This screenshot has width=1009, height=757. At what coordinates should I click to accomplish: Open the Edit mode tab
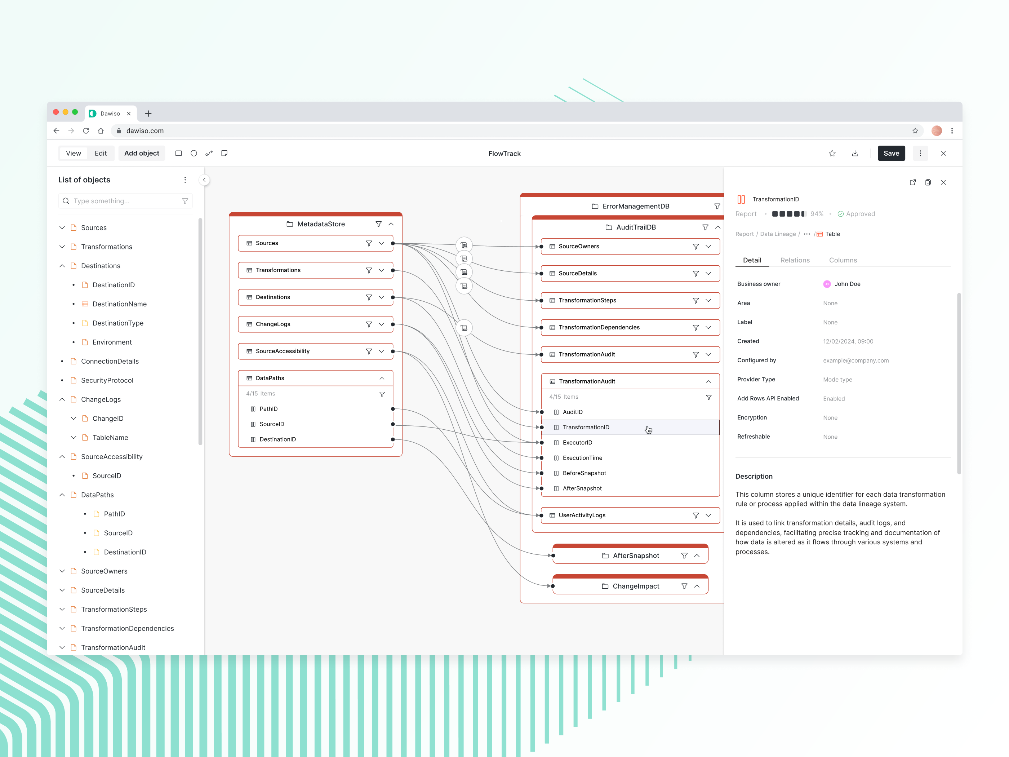tap(100, 153)
